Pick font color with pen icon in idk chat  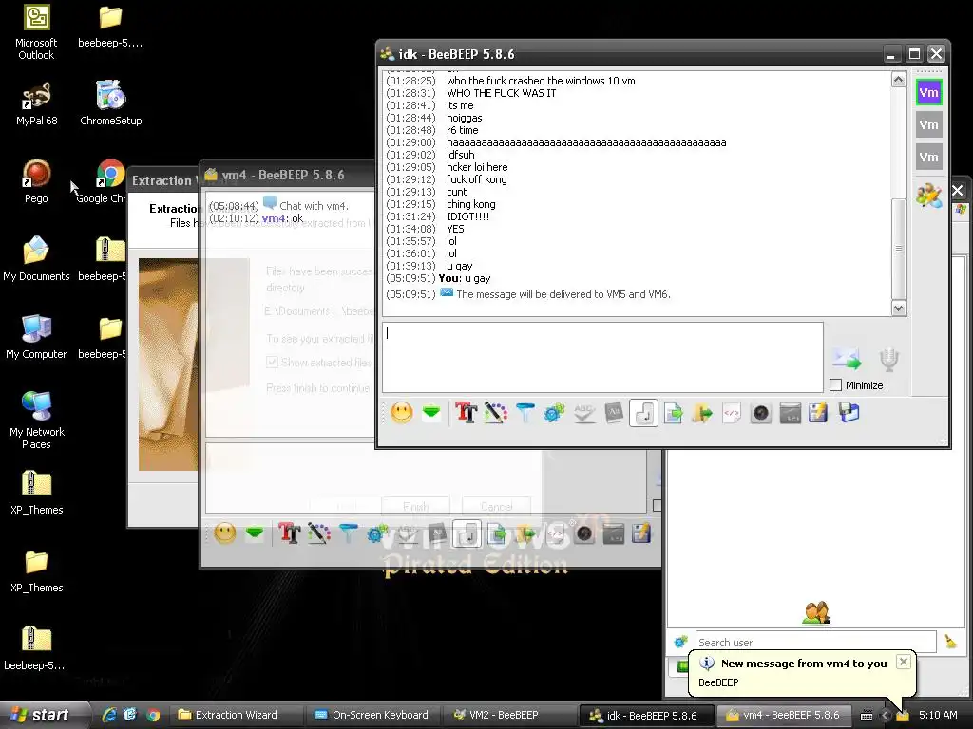coord(495,413)
